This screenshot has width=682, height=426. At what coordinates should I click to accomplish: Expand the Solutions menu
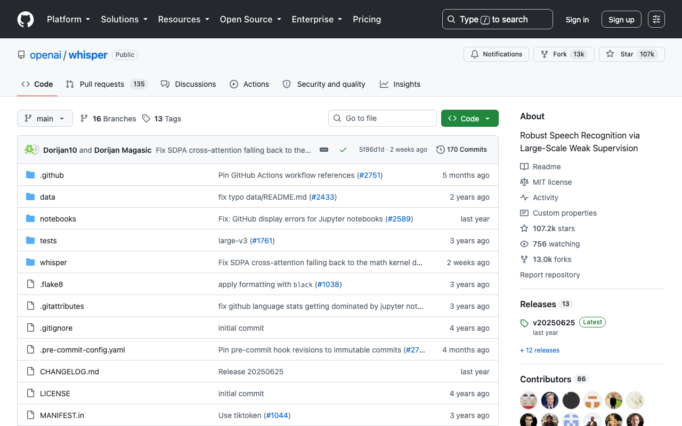(124, 19)
